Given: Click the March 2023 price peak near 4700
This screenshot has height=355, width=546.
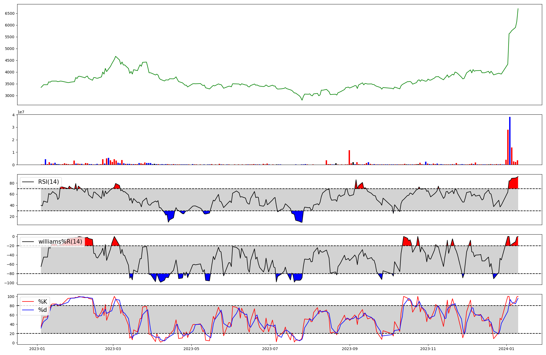Looking at the screenshot, I should (116, 57).
